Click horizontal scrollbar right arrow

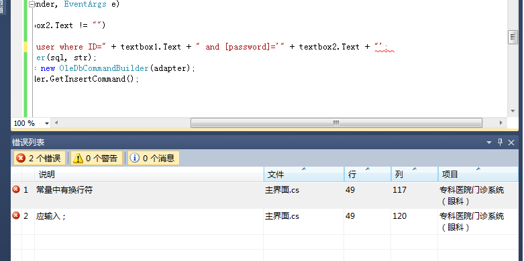coord(501,123)
